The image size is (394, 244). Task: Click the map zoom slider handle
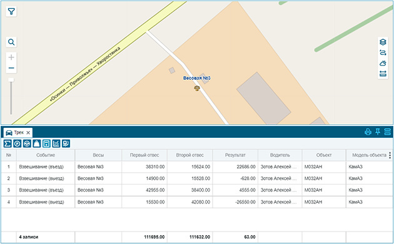click(11, 80)
